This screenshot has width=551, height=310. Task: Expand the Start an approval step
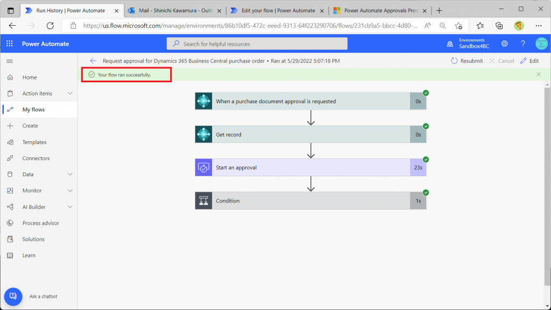point(310,168)
